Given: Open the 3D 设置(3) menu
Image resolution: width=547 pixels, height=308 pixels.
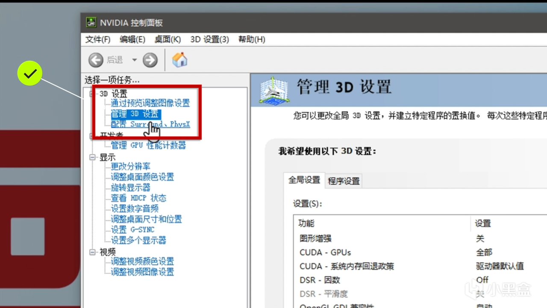Looking at the screenshot, I should click(209, 39).
